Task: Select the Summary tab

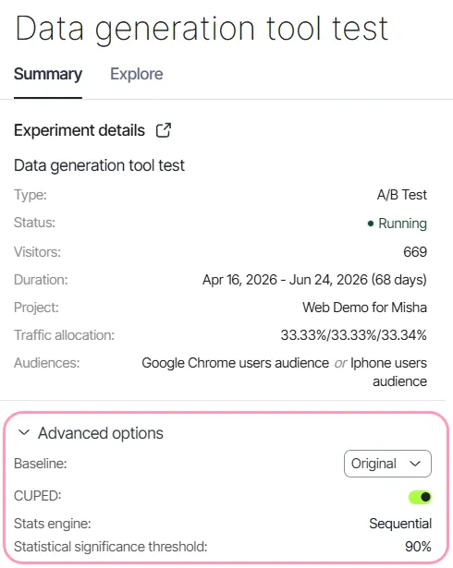Action: tap(48, 74)
